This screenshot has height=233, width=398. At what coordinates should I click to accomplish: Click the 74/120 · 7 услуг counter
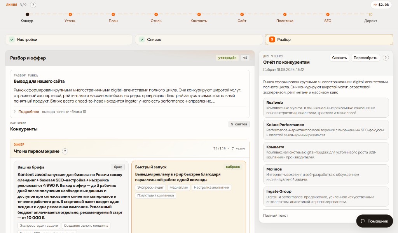(x=229, y=149)
